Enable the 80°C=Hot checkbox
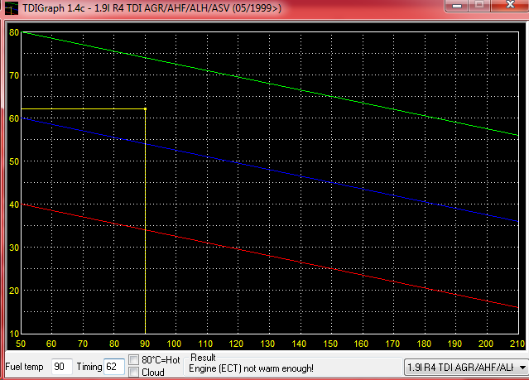Screen dimensions: 529x380 pyautogui.click(x=134, y=360)
